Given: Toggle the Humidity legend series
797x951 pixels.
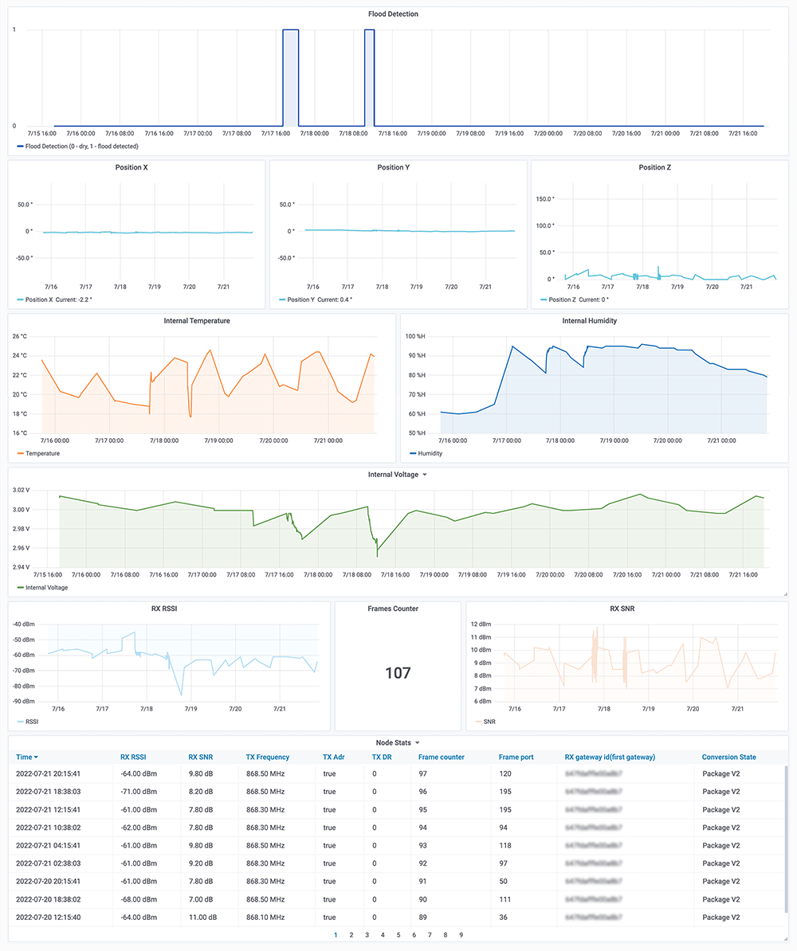Looking at the screenshot, I should point(430,454).
